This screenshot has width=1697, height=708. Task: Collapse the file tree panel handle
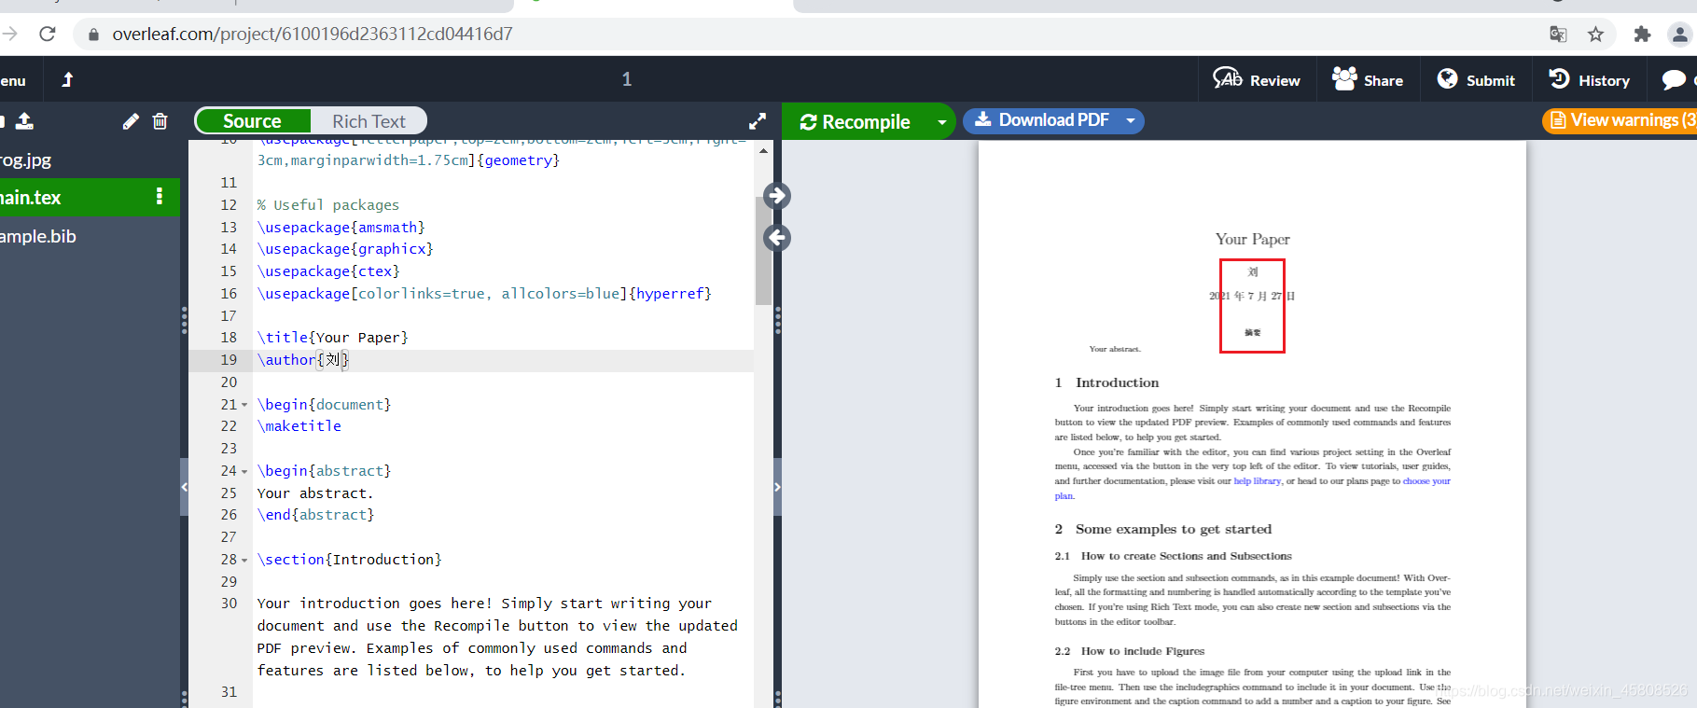coord(185,487)
